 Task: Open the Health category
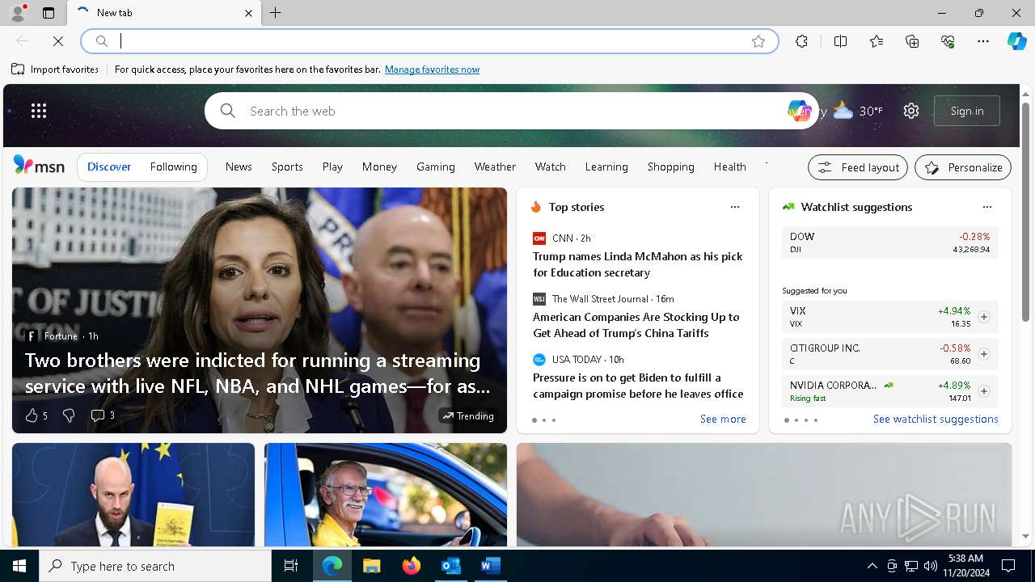[x=730, y=167]
